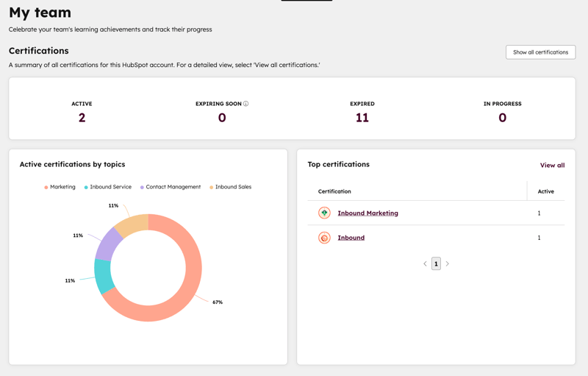588x376 pixels.
Task: Go to next page with right chevron
Action: (448, 264)
